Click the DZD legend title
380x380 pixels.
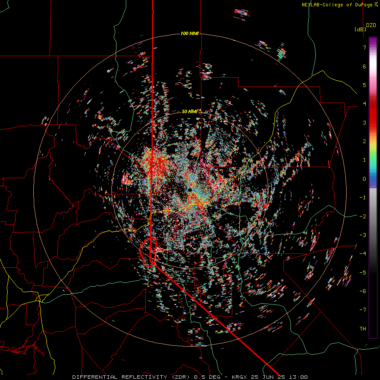[x=371, y=25]
